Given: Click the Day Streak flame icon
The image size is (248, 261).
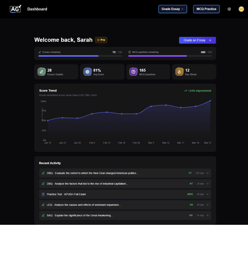Looking at the screenshot, I should click(179, 72).
